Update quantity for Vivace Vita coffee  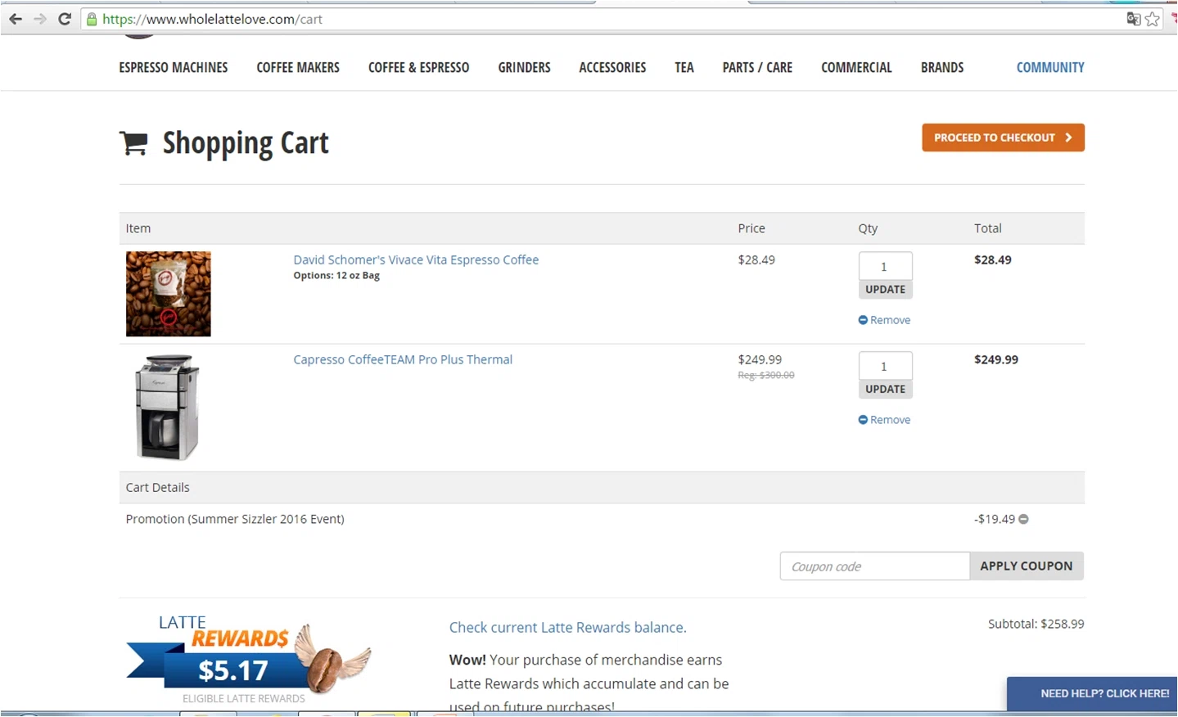pos(885,290)
